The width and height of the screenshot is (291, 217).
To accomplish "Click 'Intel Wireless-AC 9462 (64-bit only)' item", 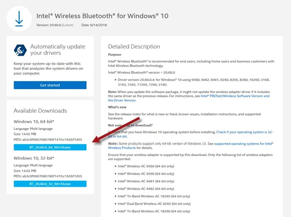I will (x=146, y=189).
